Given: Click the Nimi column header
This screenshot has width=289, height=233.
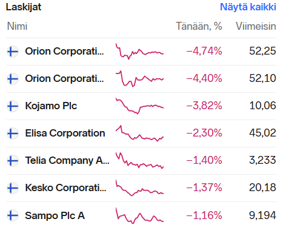Looking at the screenshot, I should 17,26.
